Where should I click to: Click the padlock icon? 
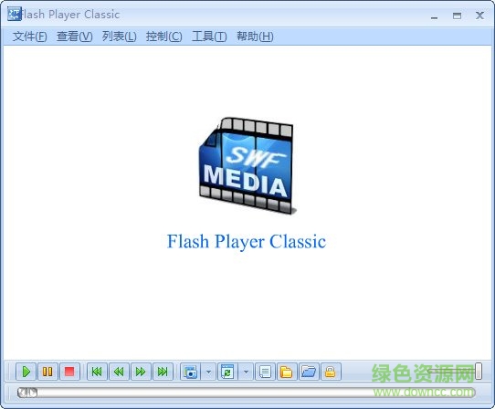tap(331, 372)
